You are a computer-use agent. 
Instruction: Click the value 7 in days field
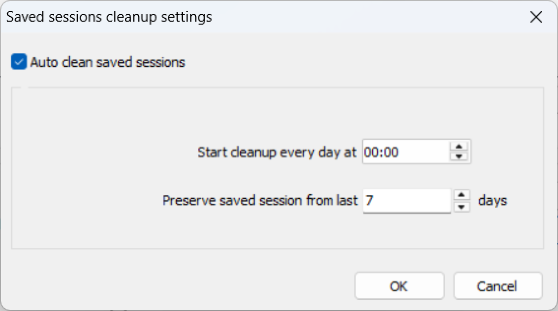369,201
